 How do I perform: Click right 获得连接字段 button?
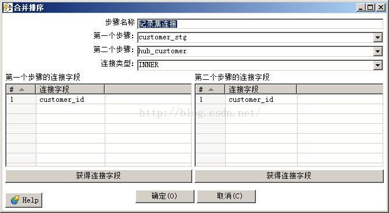tap(289, 176)
